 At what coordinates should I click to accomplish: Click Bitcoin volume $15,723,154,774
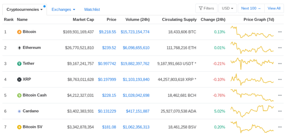[135, 32]
